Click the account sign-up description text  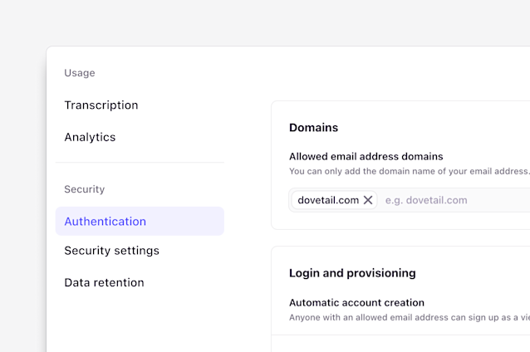[x=409, y=317]
